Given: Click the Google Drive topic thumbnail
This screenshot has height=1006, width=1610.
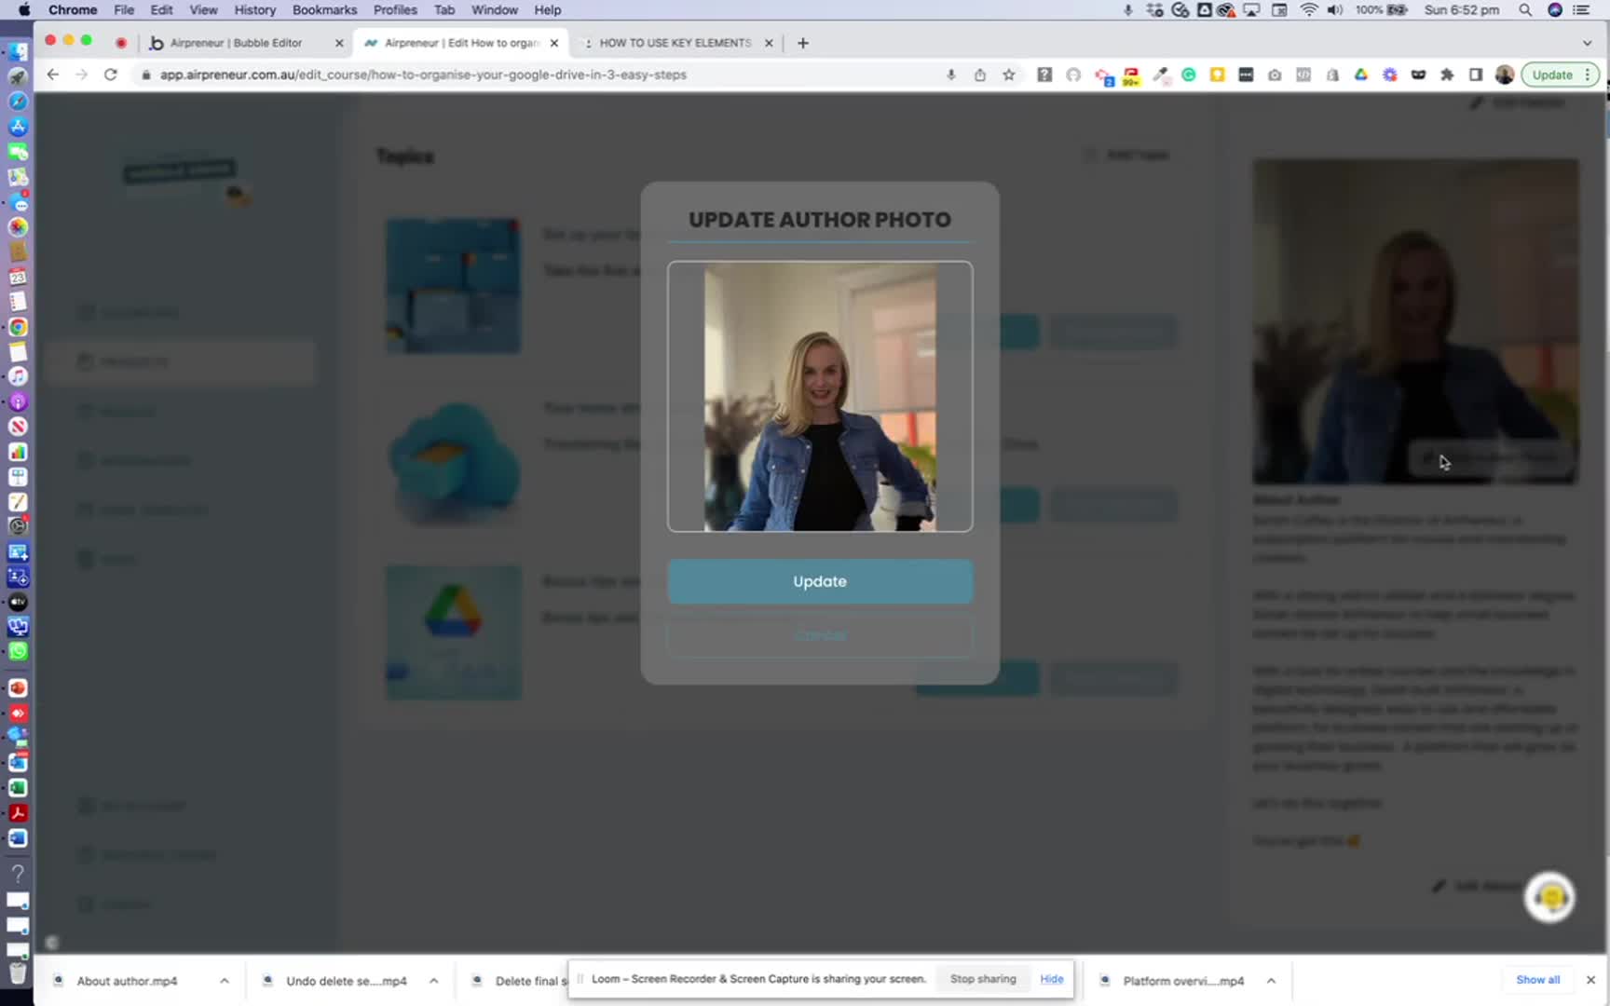Looking at the screenshot, I should [x=454, y=632].
